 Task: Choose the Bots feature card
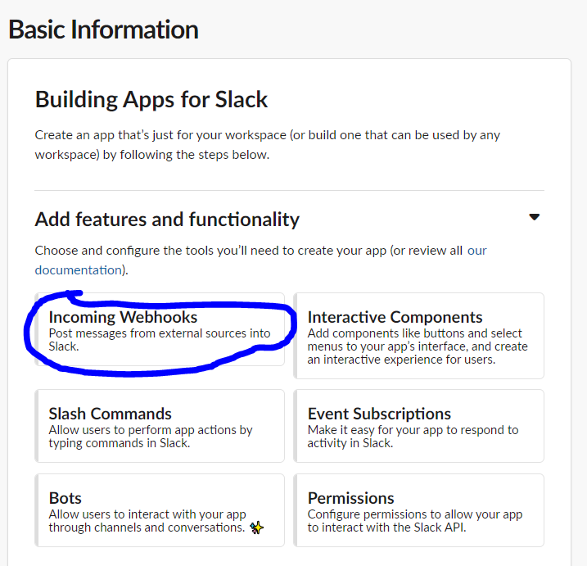click(x=160, y=510)
